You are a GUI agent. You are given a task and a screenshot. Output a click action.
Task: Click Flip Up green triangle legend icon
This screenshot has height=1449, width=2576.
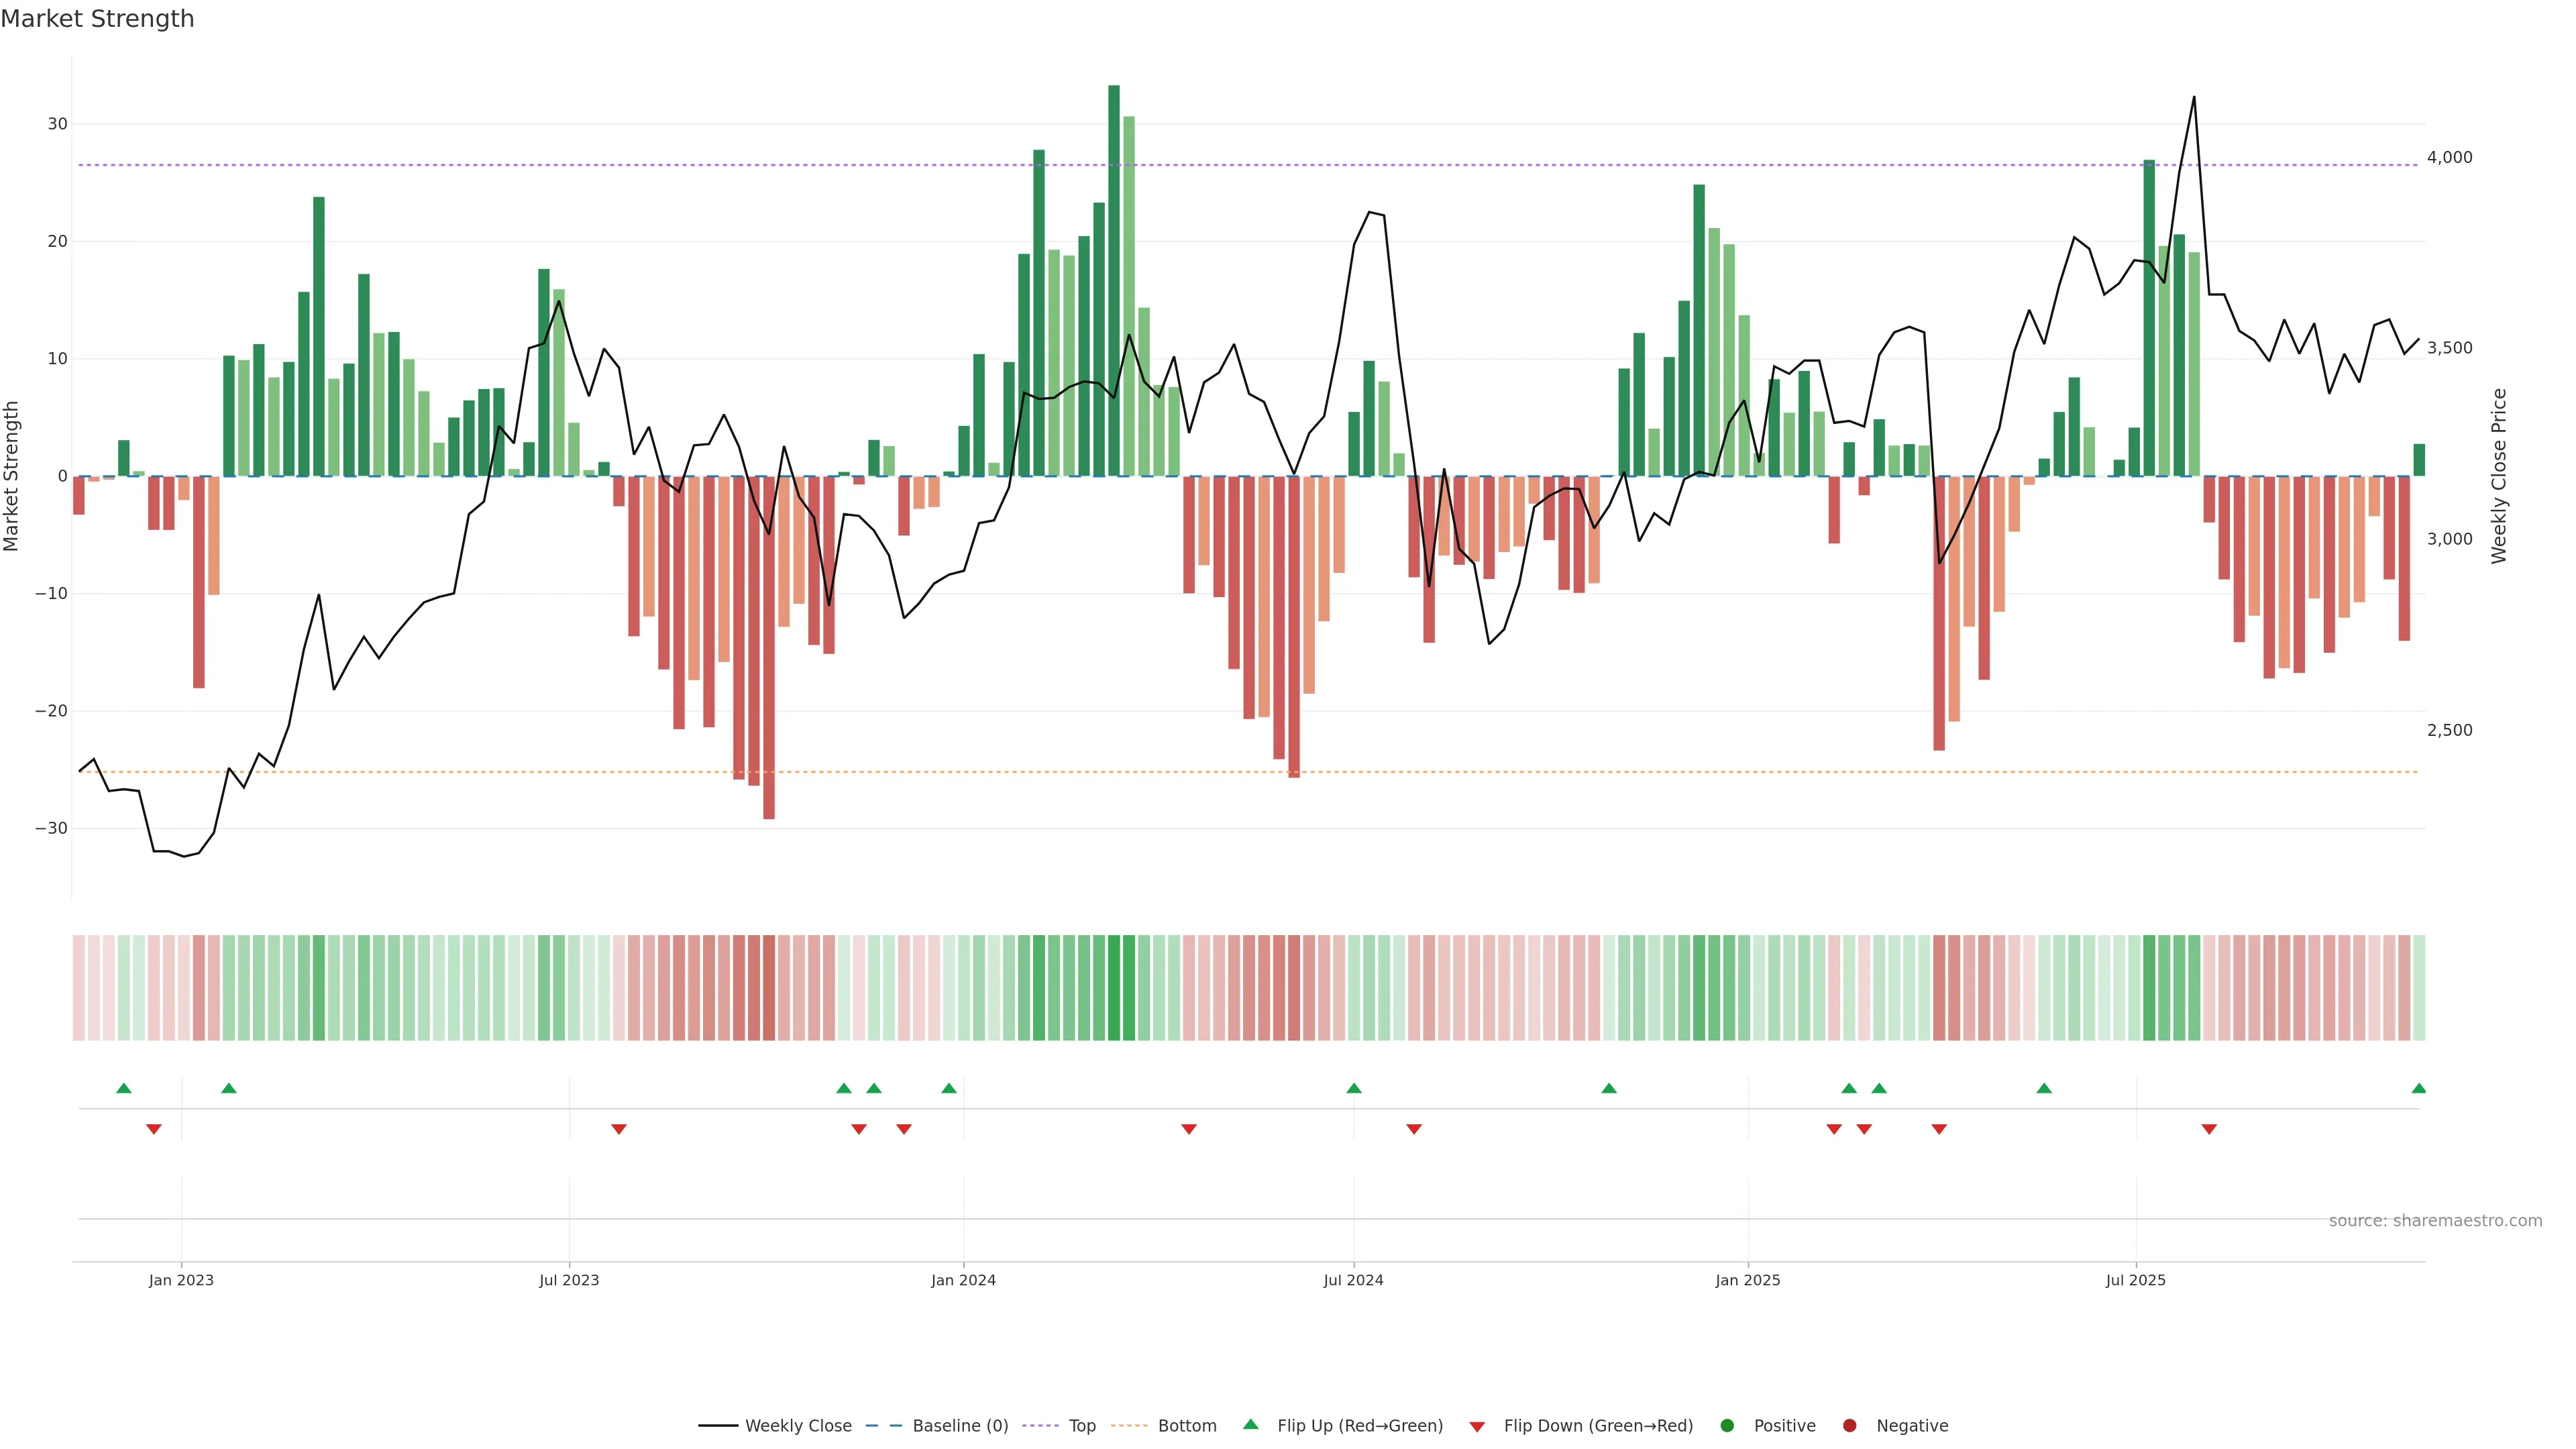click(1250, 1425)
